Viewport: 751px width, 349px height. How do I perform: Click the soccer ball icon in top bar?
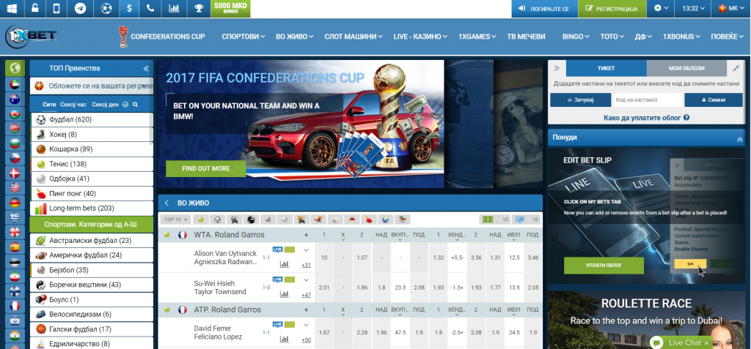[x=107, y=9]
